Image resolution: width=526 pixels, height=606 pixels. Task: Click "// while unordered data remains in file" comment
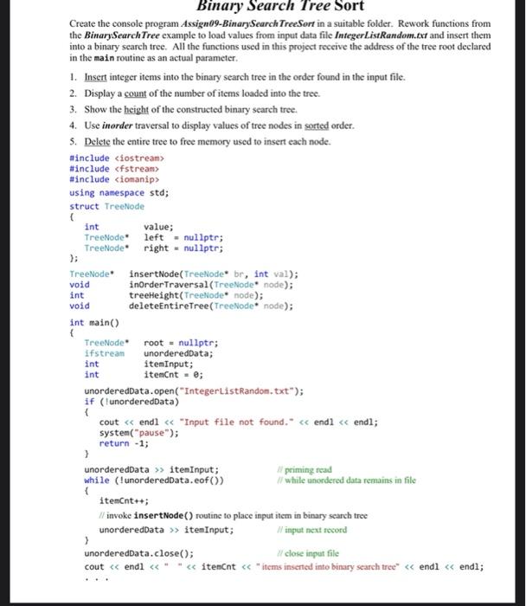pyautogui.click(x=346, y=480)
